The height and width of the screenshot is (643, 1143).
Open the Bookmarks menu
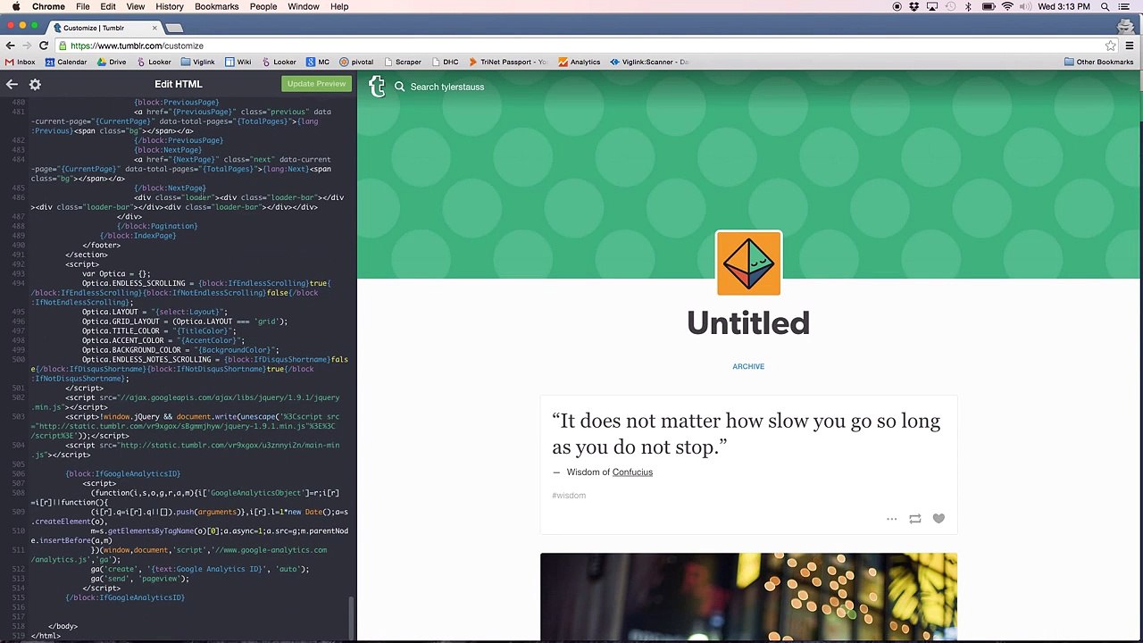(x=217, y=6)
